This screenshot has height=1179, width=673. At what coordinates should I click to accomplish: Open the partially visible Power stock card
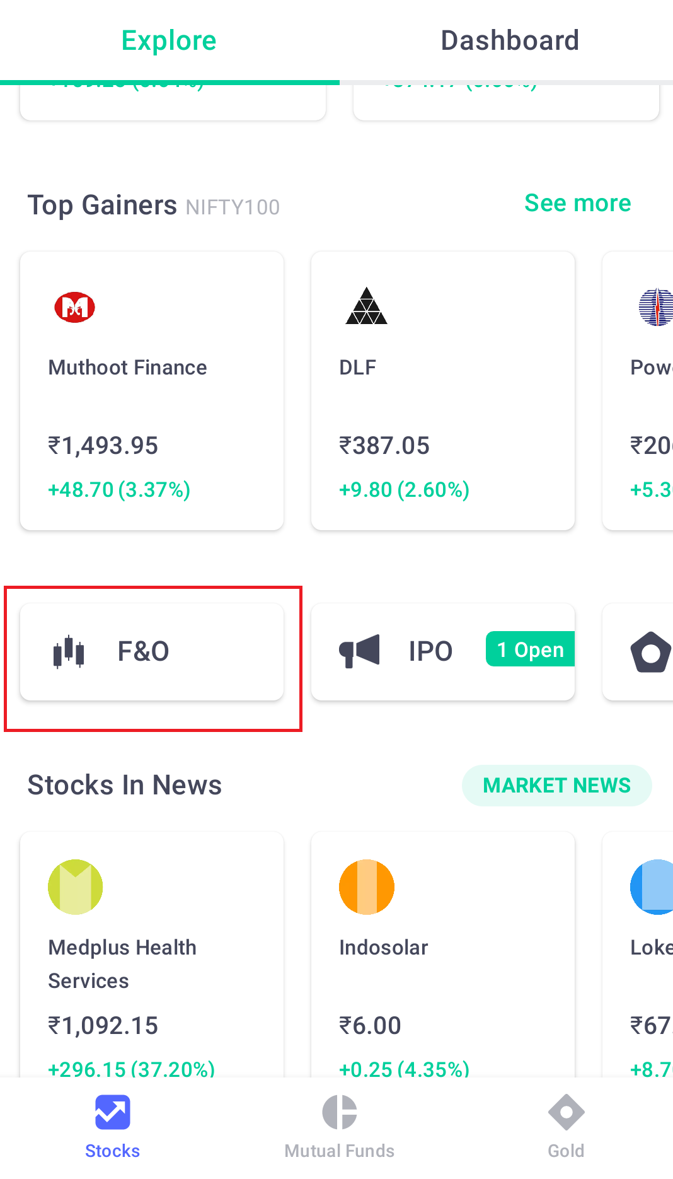pyautogui.click(x=638, y=391)
